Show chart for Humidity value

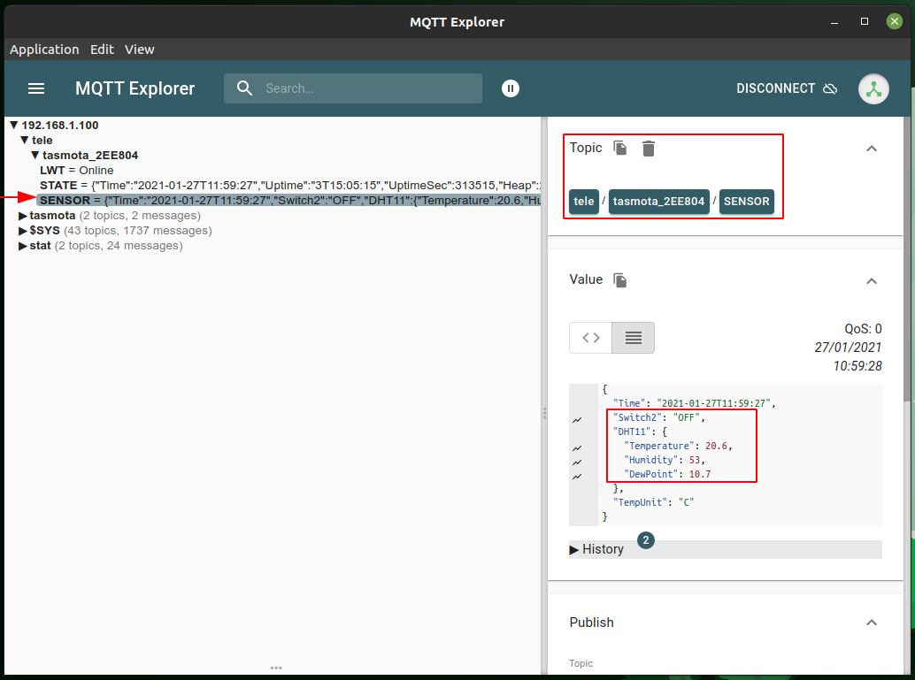point(577,462)
